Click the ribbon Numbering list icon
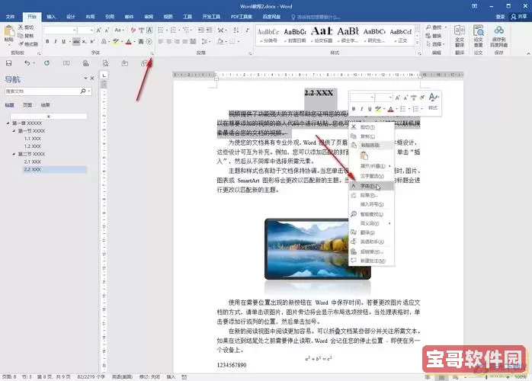The width and height of the screenshot is (532, 381). coord(175,30)
